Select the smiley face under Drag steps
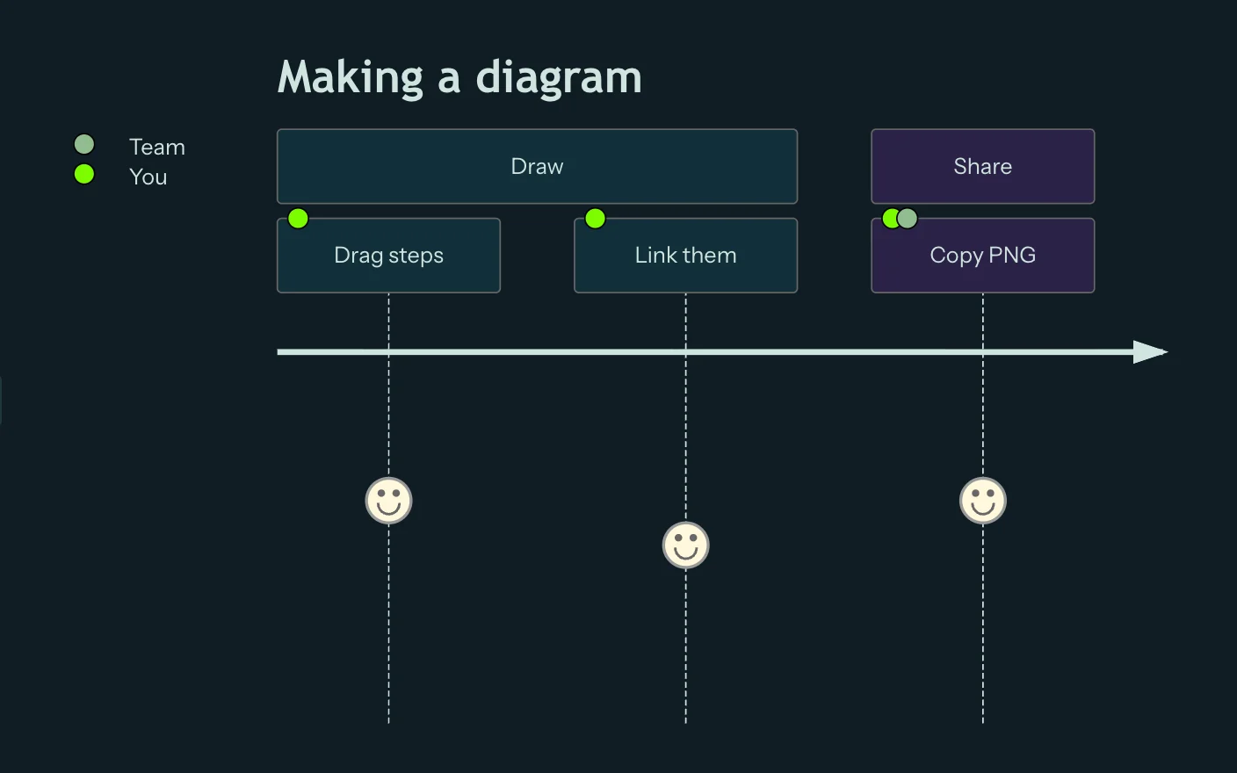 coord(388,501)
